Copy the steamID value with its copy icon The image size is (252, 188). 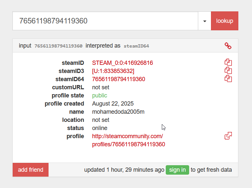(x=228, y=63)
